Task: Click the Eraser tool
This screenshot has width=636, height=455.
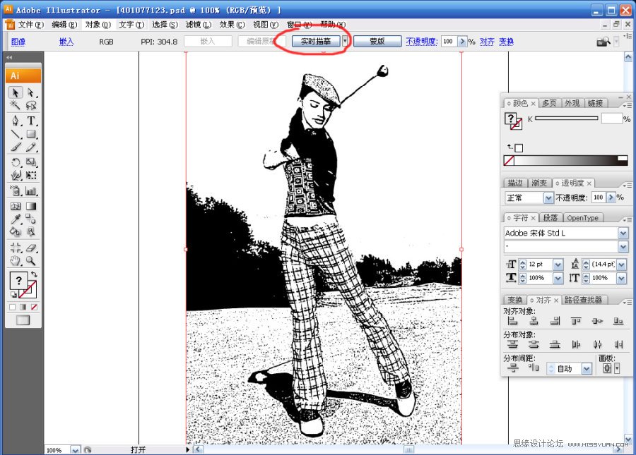Action: [x=31, y=248]
